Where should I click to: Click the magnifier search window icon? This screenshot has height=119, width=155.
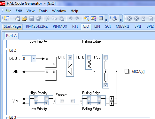87,18
